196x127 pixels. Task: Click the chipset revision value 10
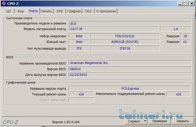point(185,36)
